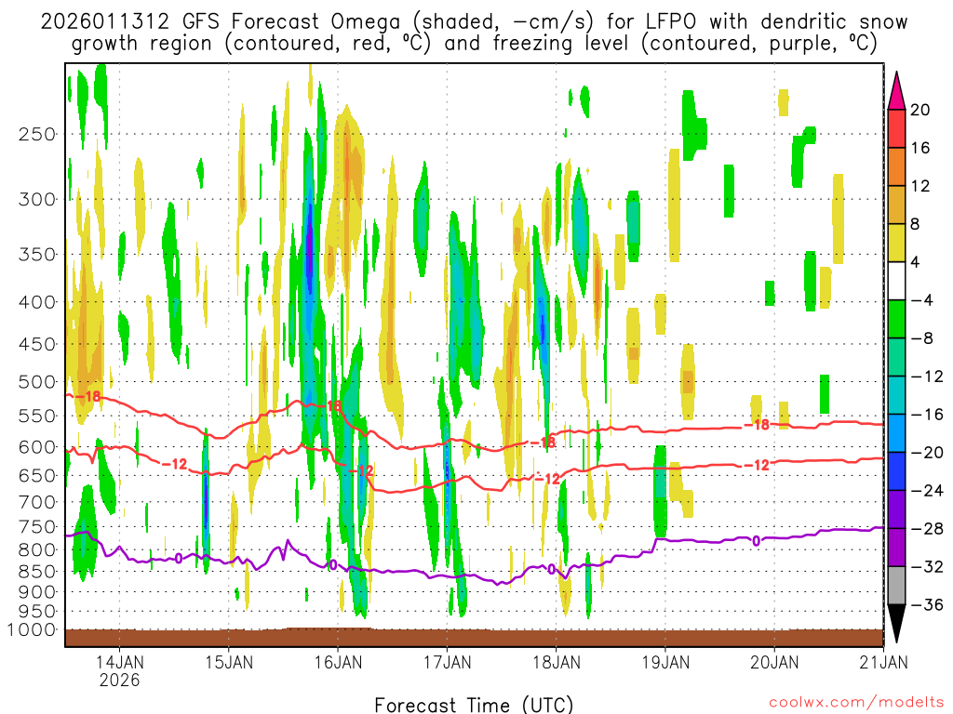Click the 16JAN time axis label
Screen dimensions: 953x714
point(338,663)
